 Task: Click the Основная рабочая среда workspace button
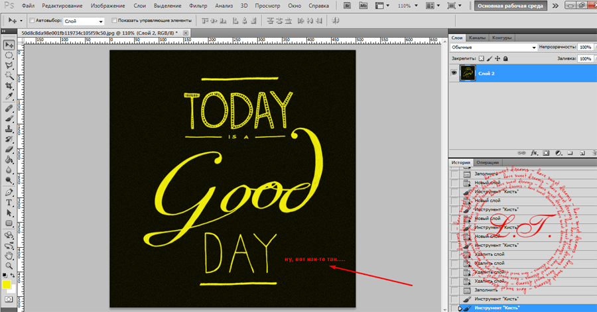pos(510,6)
